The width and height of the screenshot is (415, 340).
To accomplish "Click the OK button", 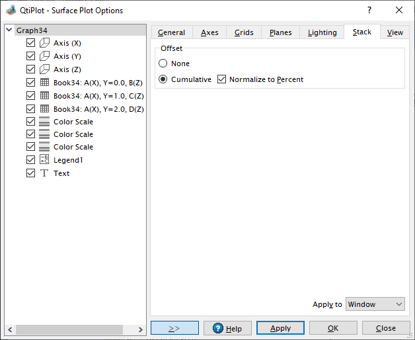I will pyautogui.click(x=332, y=328).
